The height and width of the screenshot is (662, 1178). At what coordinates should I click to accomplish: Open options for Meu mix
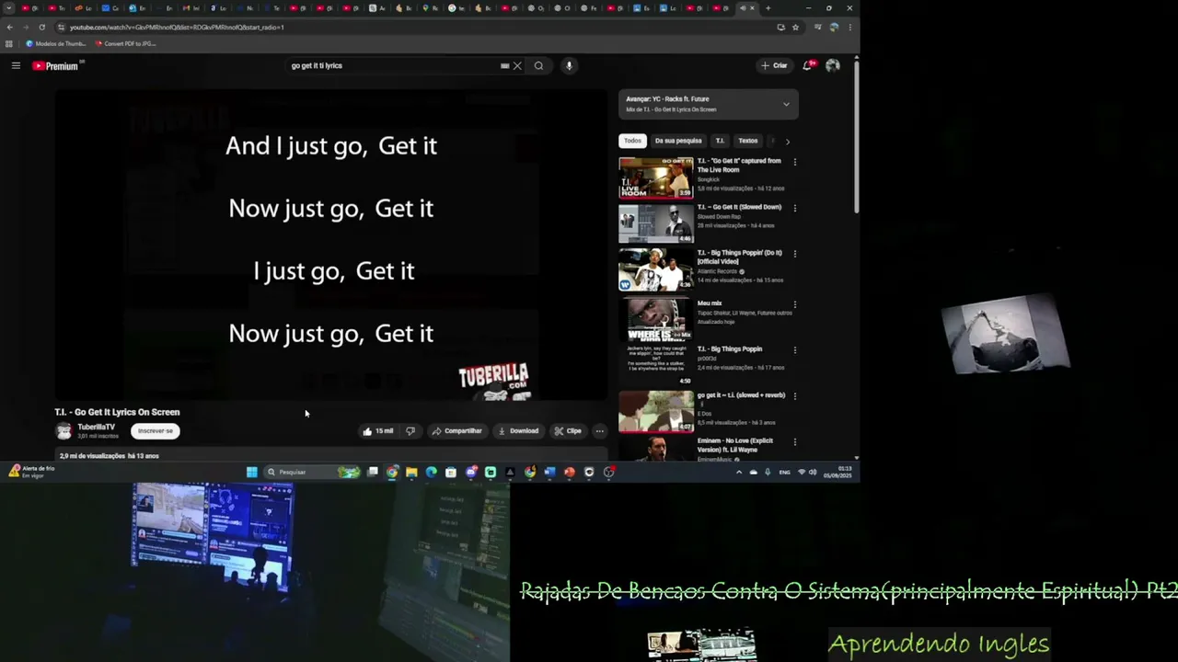[795, 304]
